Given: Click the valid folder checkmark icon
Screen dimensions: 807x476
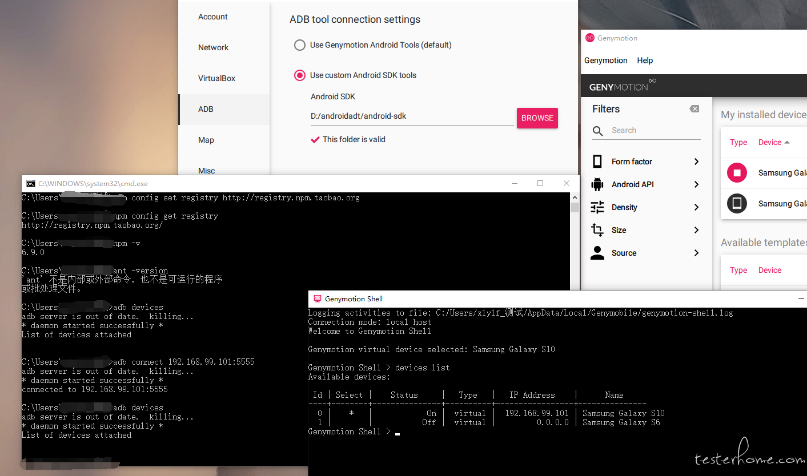Looking at the screenshot, I should [315, 139].
